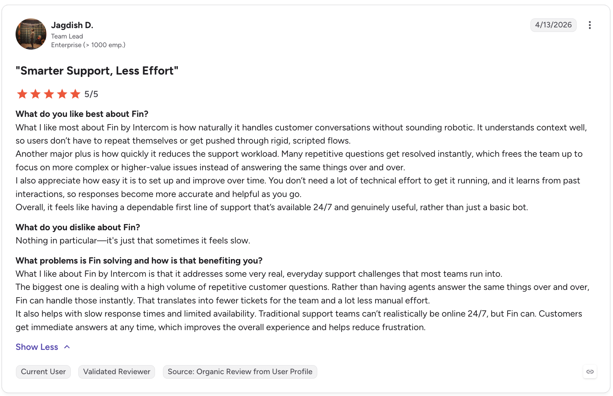Open the "Smarter Support, Less Effort" title
The image size is (613, 396).
(97, 71)
